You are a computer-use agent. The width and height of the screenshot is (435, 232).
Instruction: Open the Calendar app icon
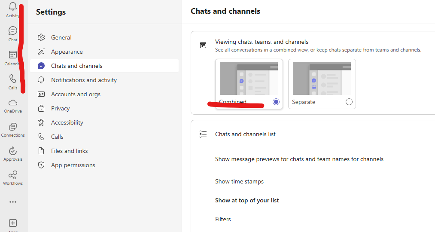coord(13,55)
